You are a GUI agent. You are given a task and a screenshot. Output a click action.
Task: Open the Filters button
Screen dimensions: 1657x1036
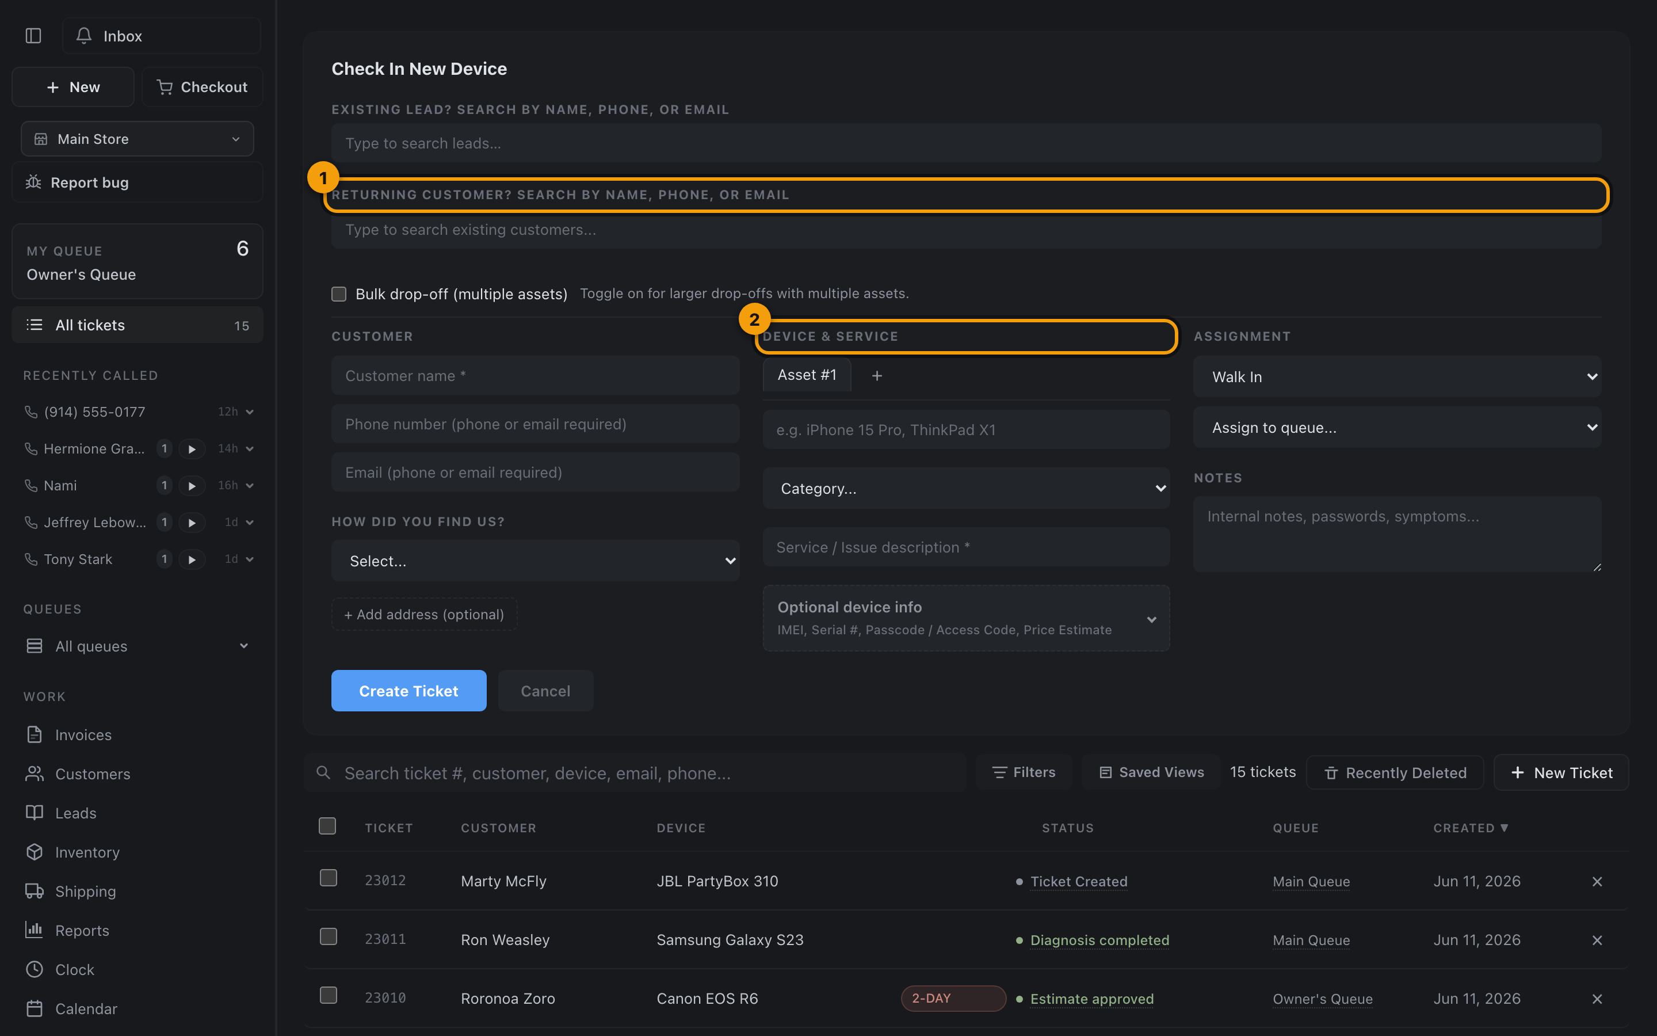1024,772
